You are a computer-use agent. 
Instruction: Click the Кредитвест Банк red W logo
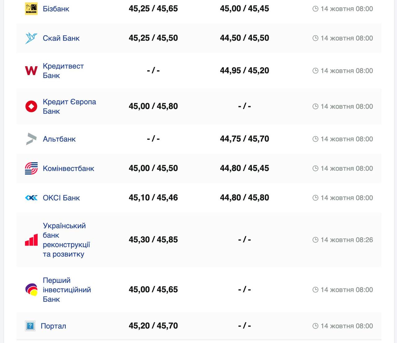[x=31, y=71]
